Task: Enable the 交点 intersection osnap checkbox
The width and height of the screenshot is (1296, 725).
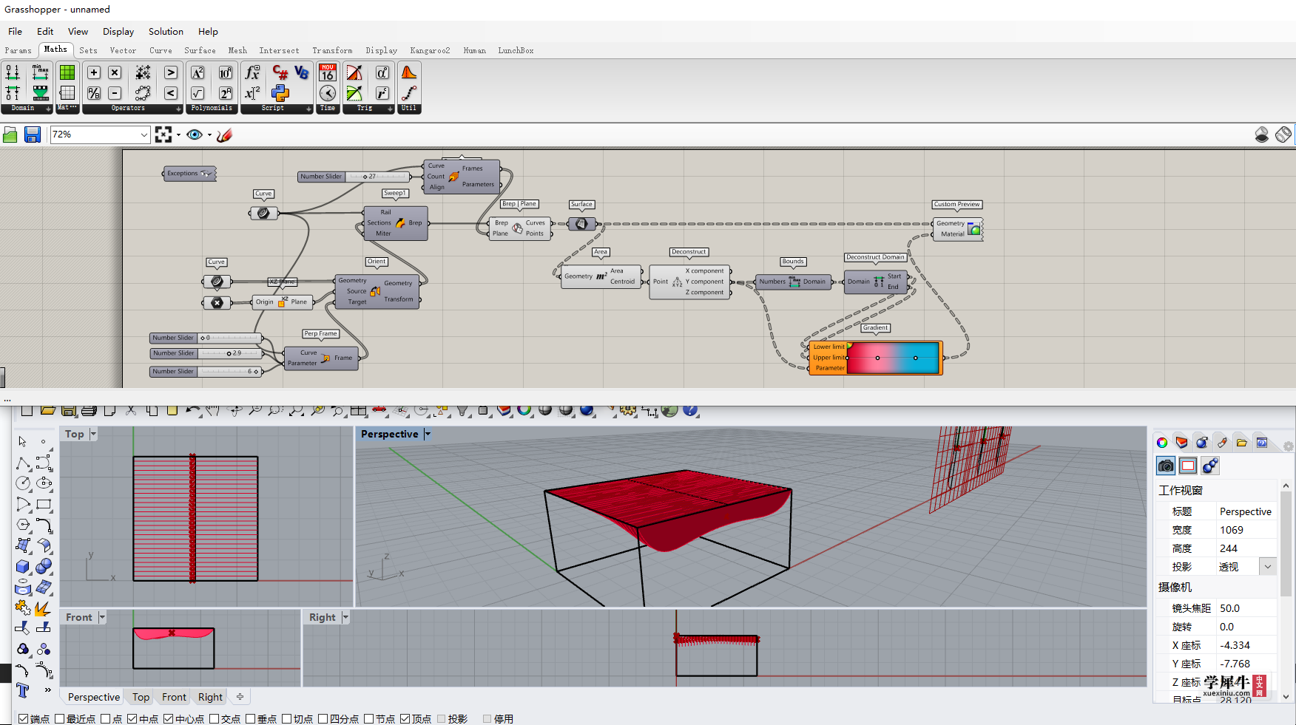Action: pos(215,718)
